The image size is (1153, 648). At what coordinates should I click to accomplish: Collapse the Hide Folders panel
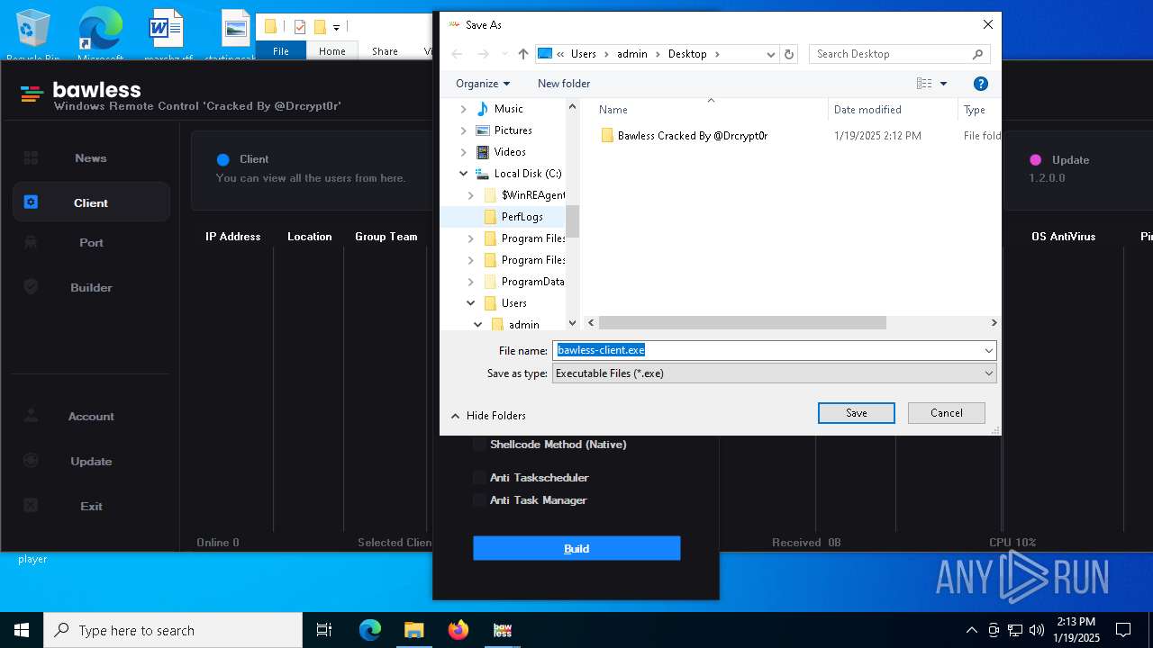coord(488,416)
